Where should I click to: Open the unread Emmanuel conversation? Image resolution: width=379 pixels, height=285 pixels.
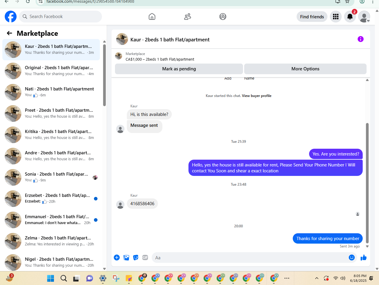51,220
